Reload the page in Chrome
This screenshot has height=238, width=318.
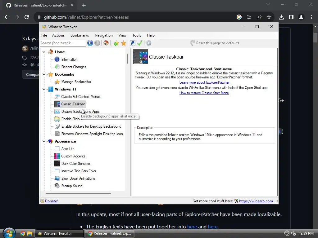[x=27, y=17]
